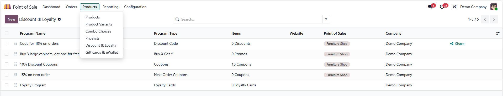Select Pricelists from Products menu

[x=93, y=38]
